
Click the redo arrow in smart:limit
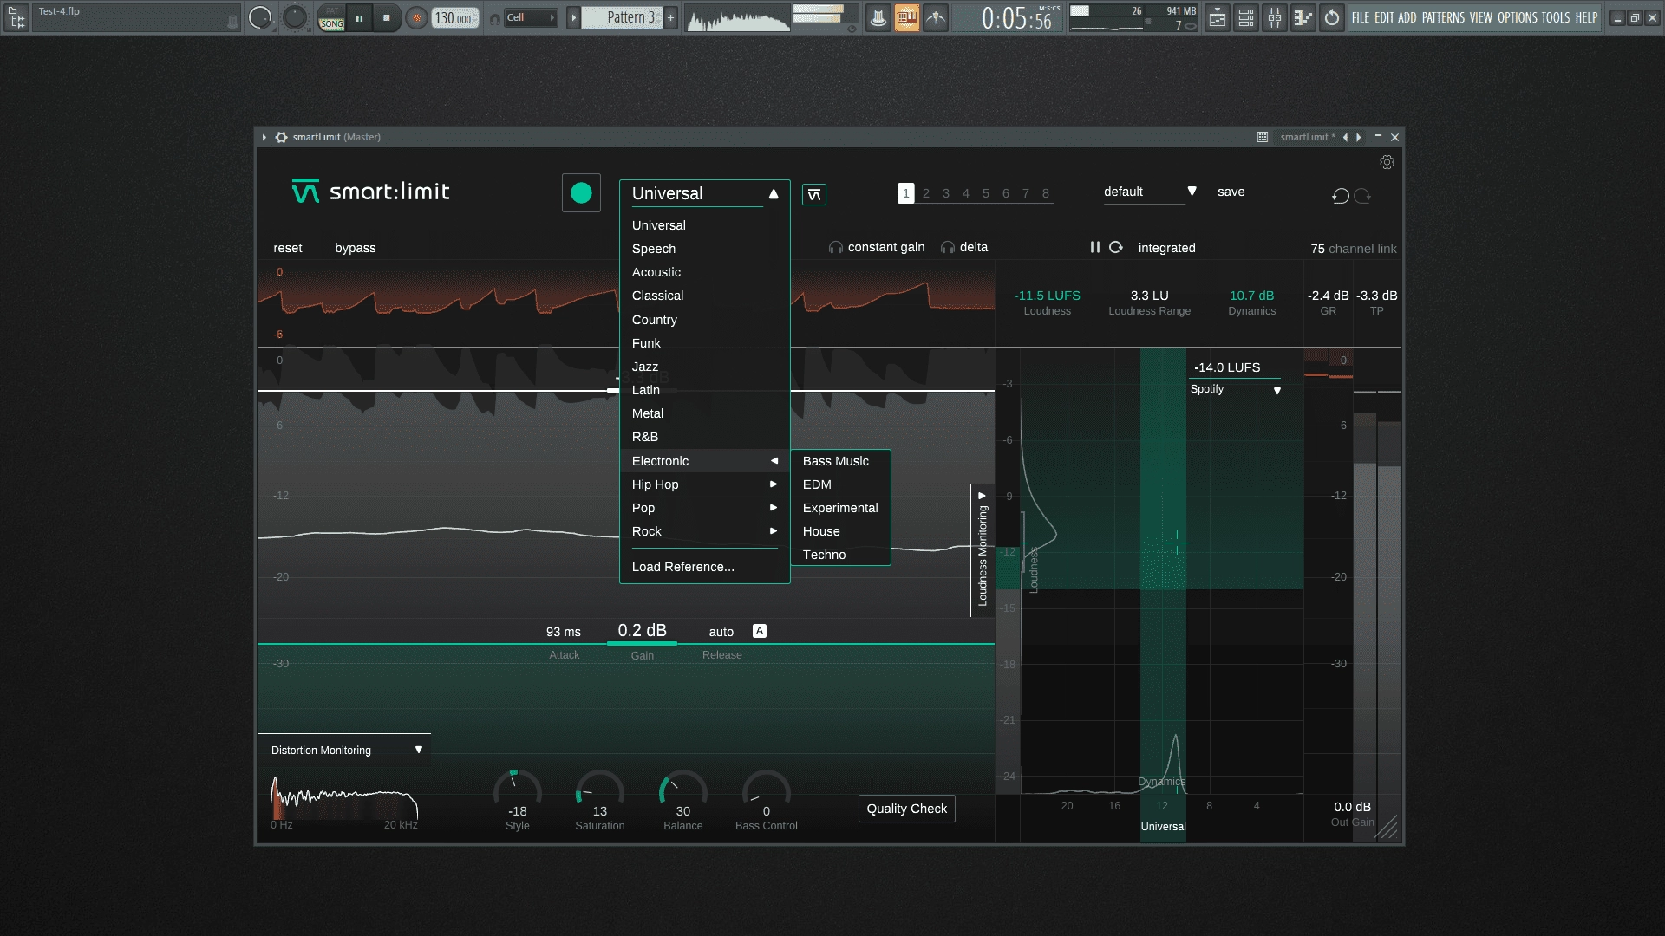click(1362, 196)
